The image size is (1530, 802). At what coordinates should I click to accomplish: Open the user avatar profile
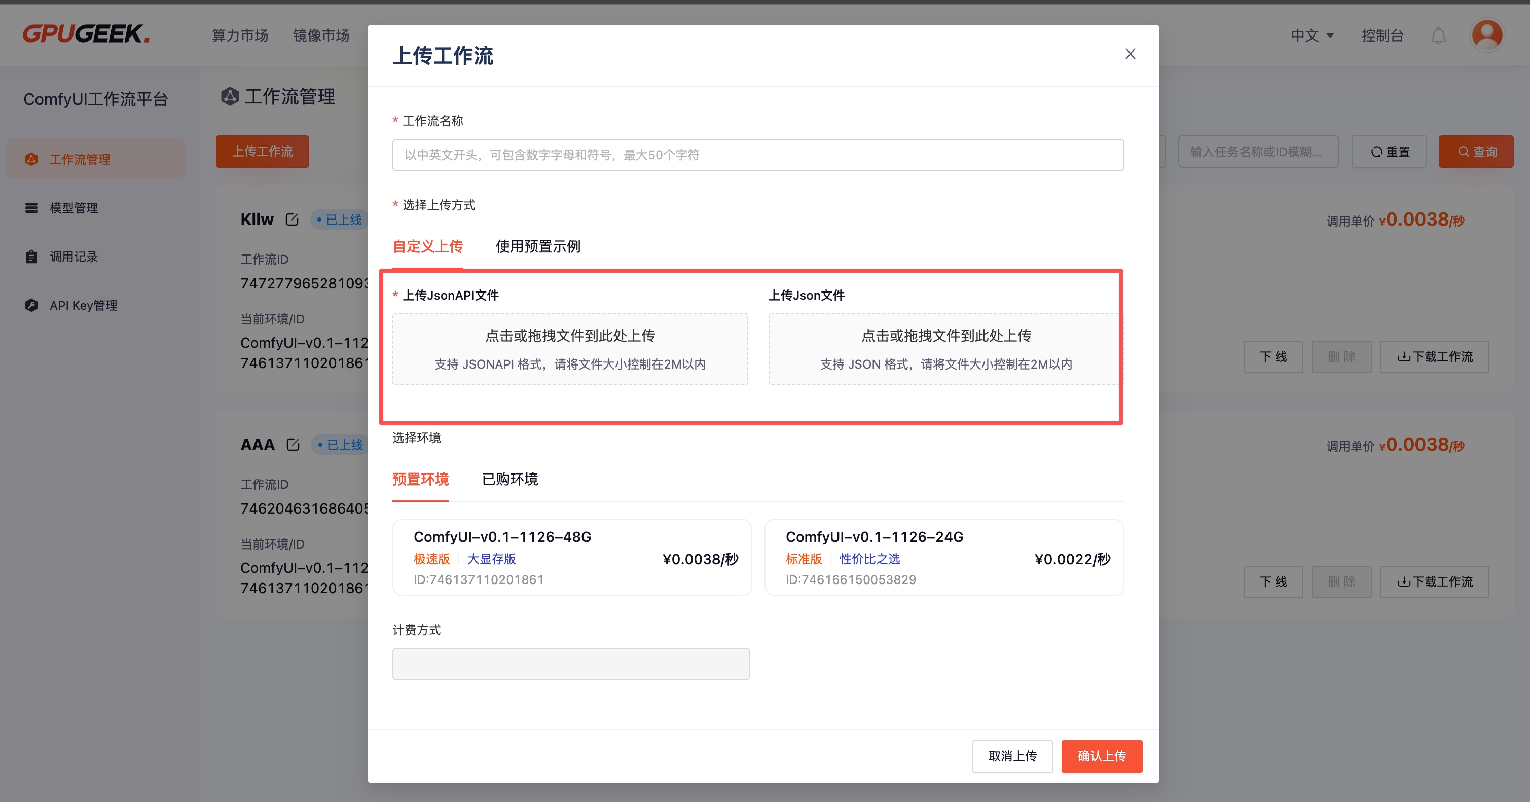point(1486,35)
